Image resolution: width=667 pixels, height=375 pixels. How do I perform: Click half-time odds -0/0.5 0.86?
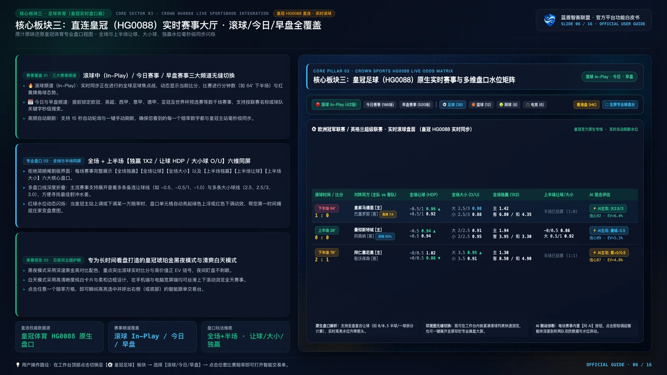point(557,230)
